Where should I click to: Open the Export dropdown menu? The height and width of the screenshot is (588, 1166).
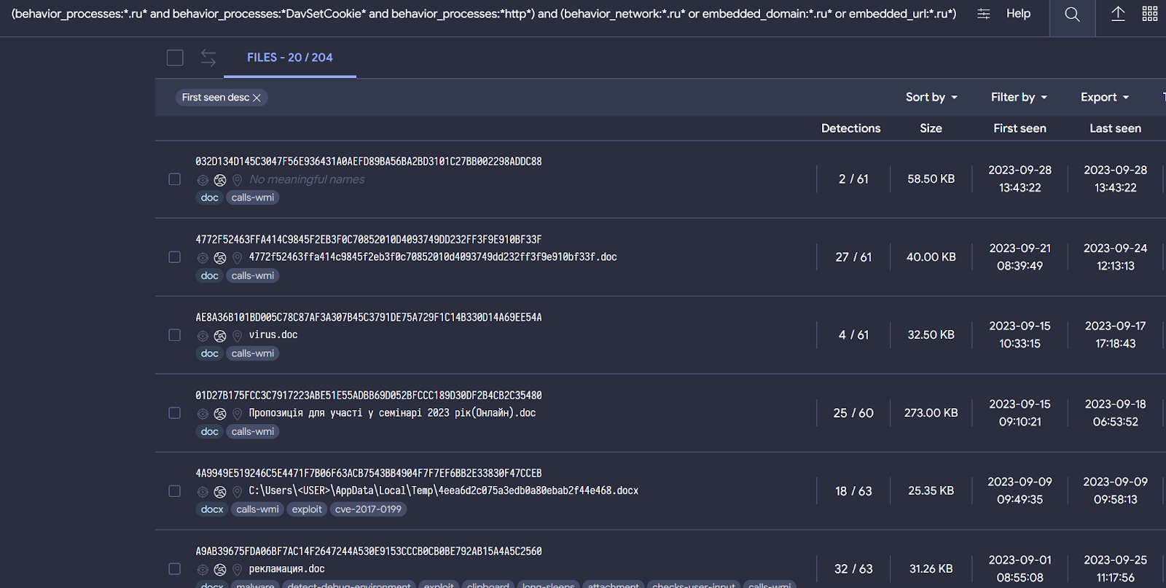[x=1104, y=97]
